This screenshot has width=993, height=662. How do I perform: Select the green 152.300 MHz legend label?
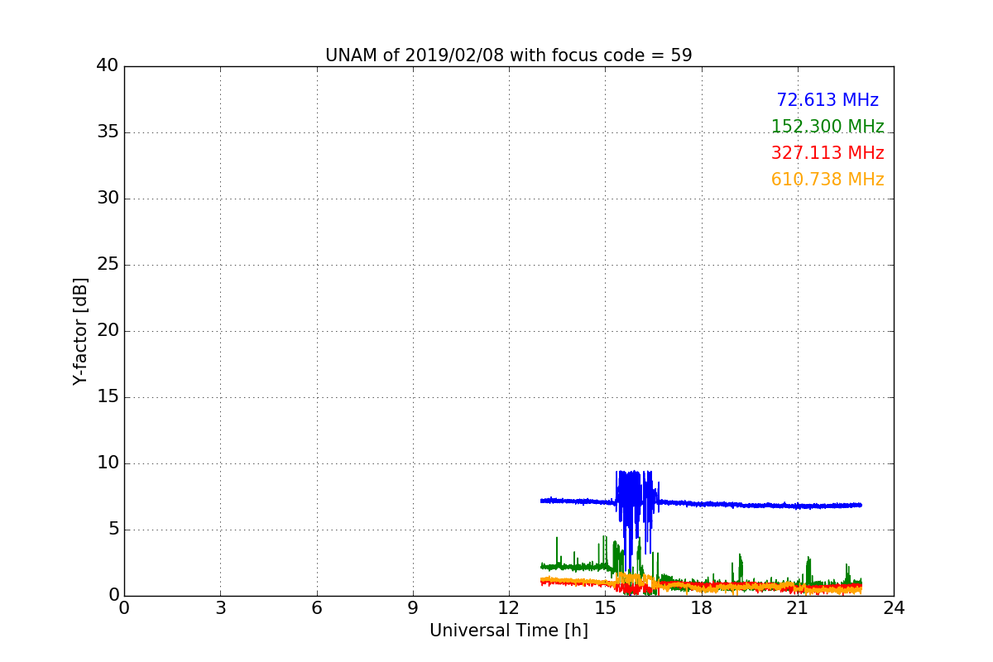pos(827,127)
